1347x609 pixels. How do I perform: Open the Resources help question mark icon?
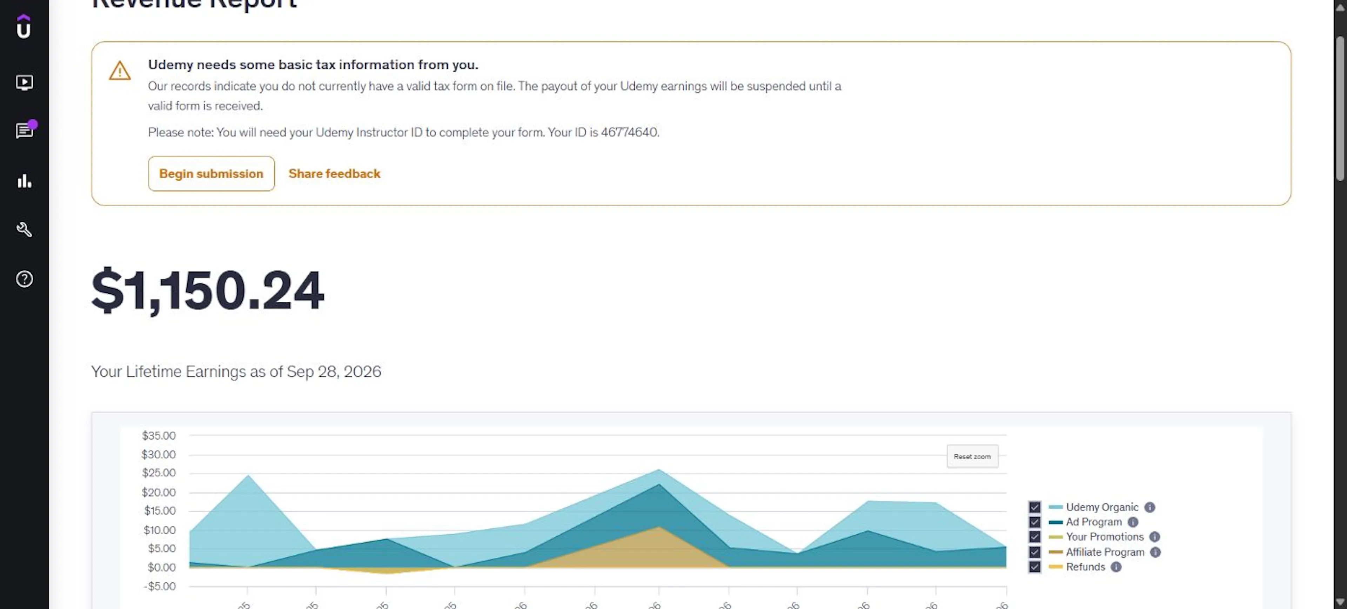pos(24,279)
